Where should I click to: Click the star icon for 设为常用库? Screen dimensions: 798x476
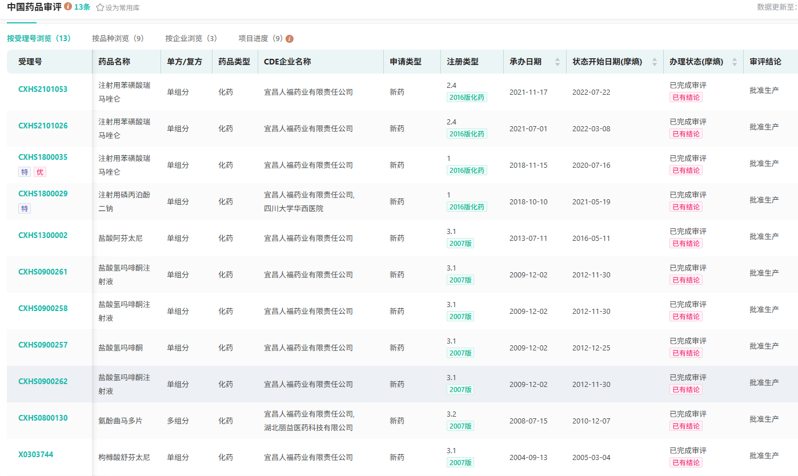click(x=100, y=7)
